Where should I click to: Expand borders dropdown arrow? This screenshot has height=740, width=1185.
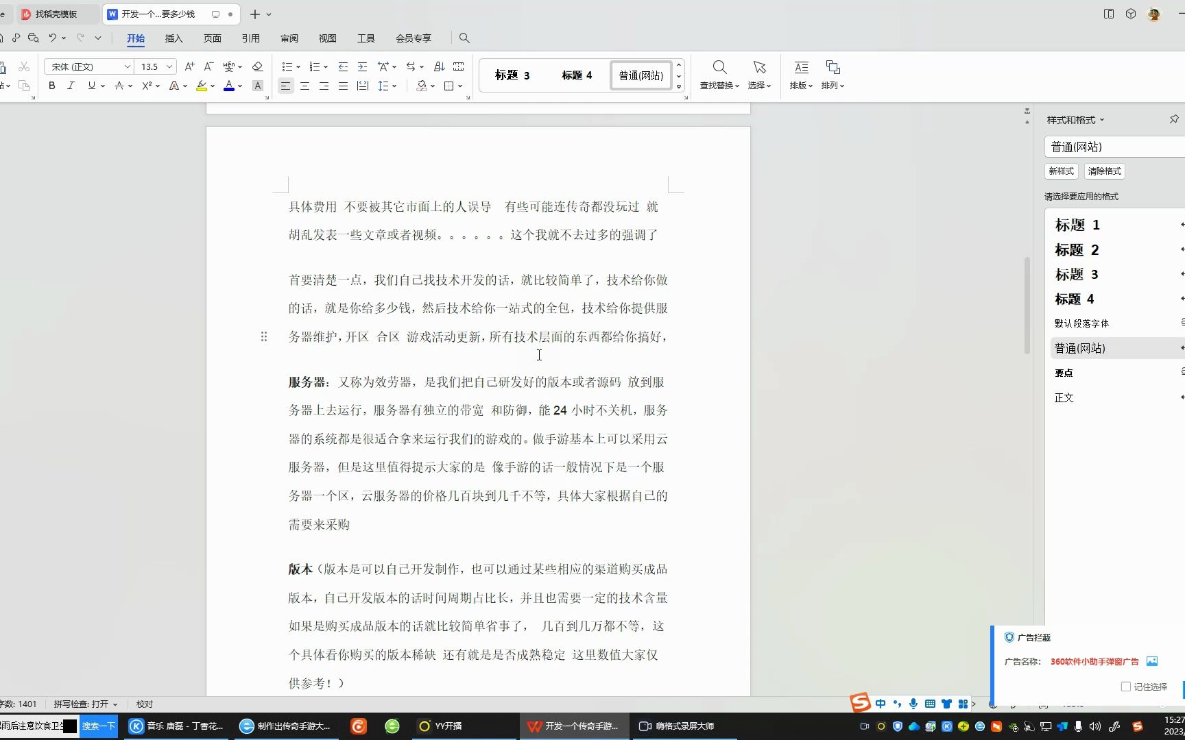coord(460,86)
